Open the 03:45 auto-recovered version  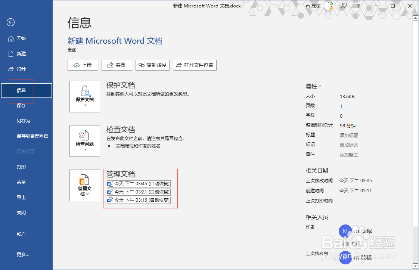click(139, 184)
